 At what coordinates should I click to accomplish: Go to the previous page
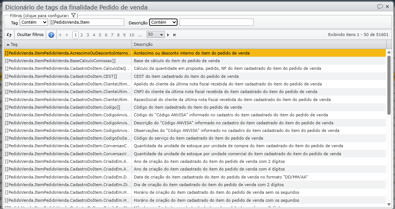click(x=67, y=35)
